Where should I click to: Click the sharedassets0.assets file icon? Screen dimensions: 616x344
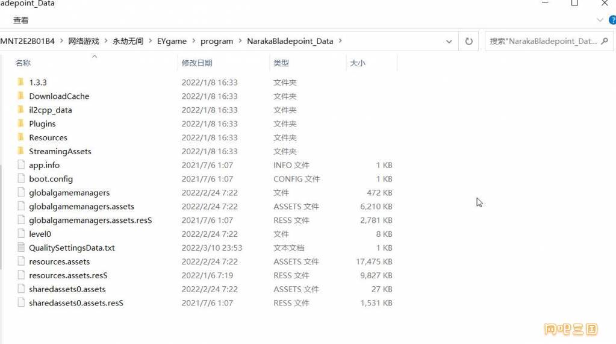pos(21,288)
